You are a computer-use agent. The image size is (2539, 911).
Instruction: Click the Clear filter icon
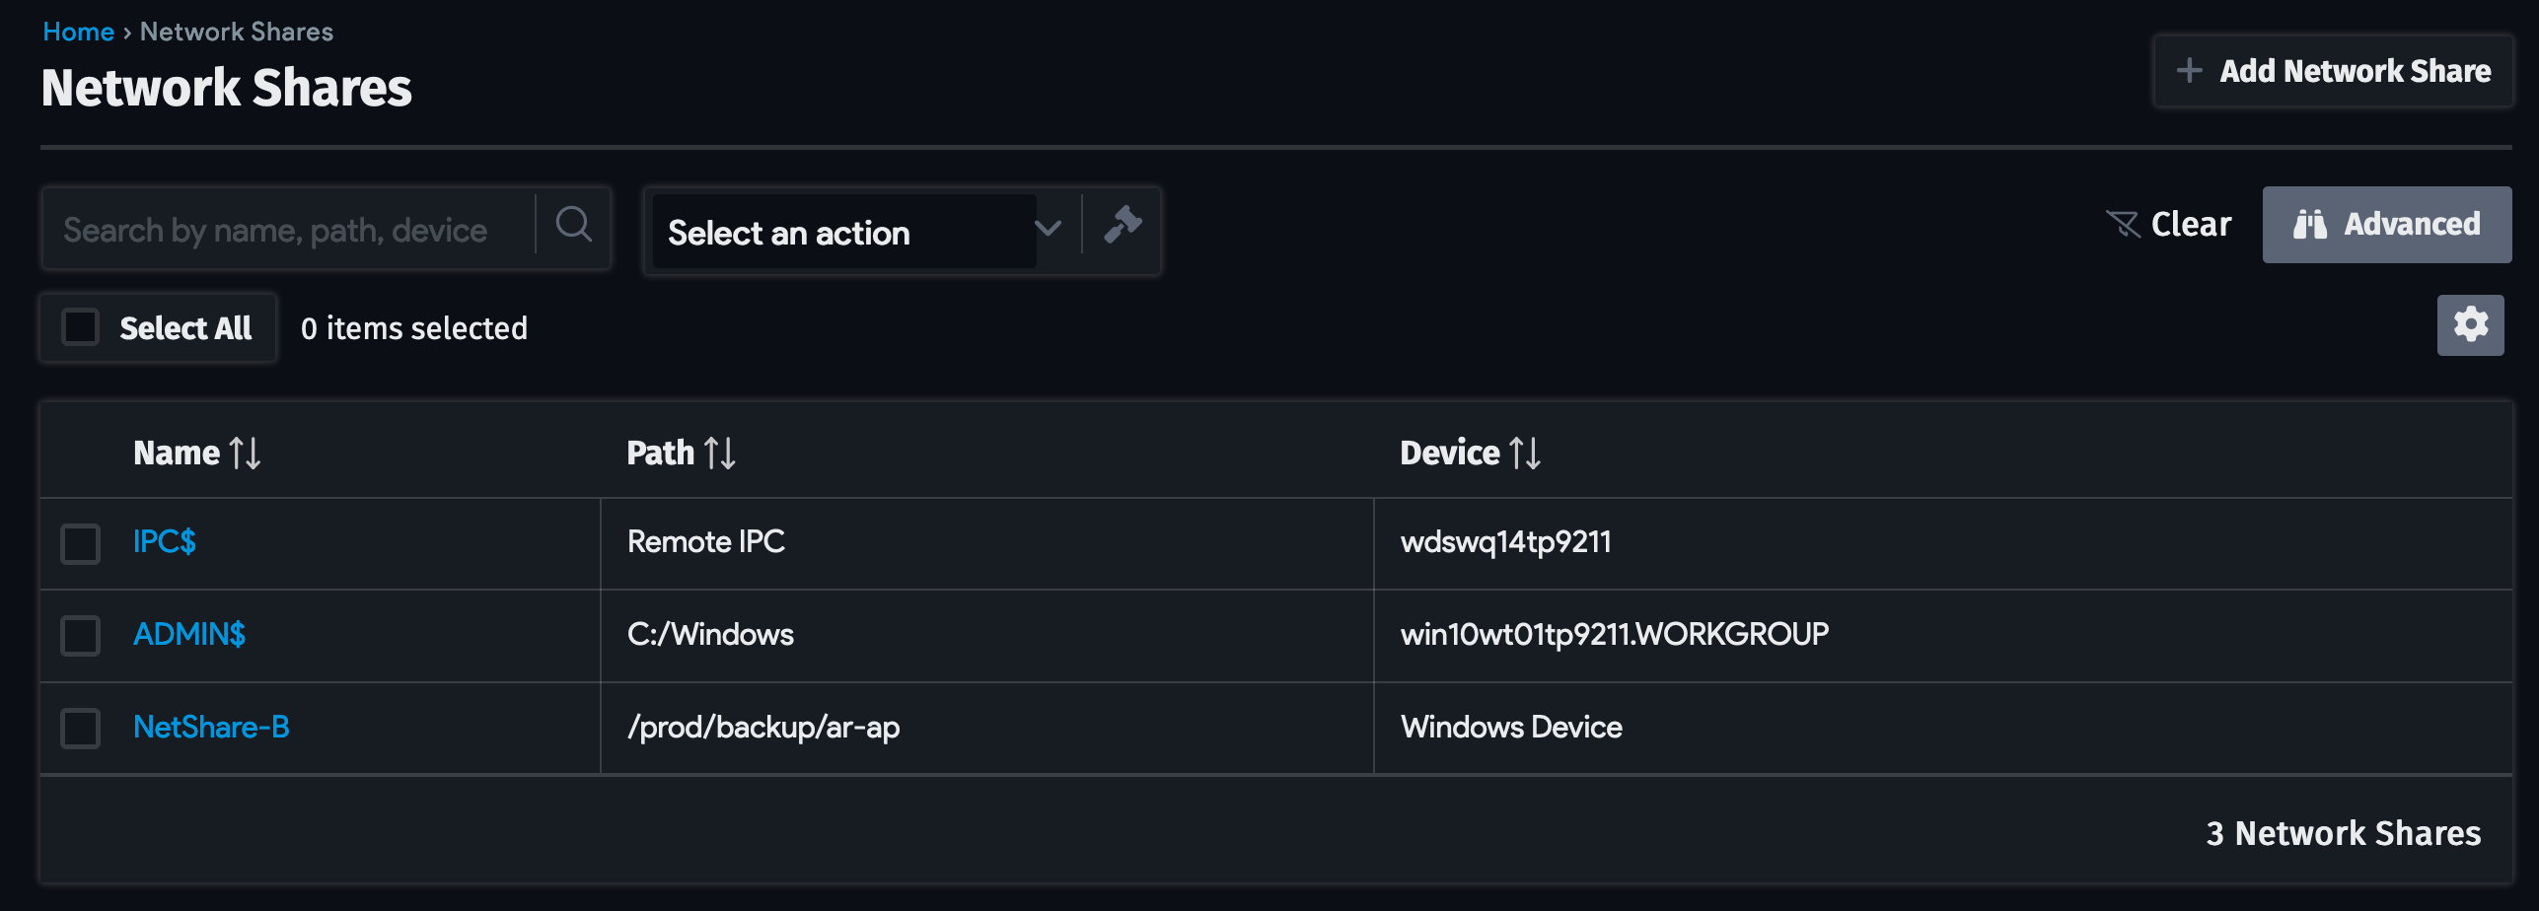click(2122, 223)
